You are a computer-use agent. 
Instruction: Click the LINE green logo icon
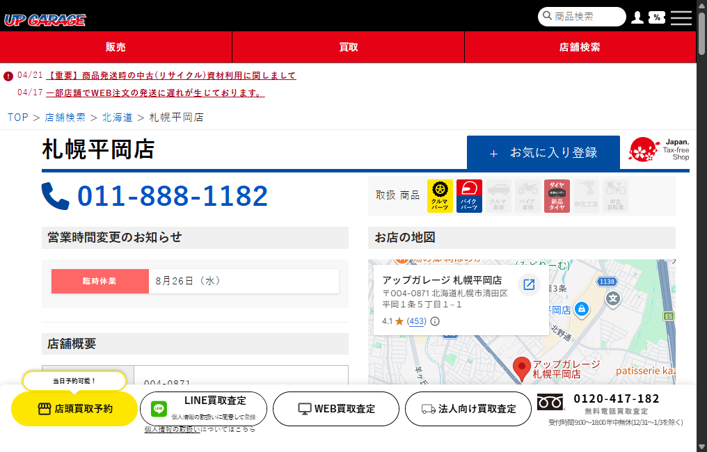click(x=159, y=409)
